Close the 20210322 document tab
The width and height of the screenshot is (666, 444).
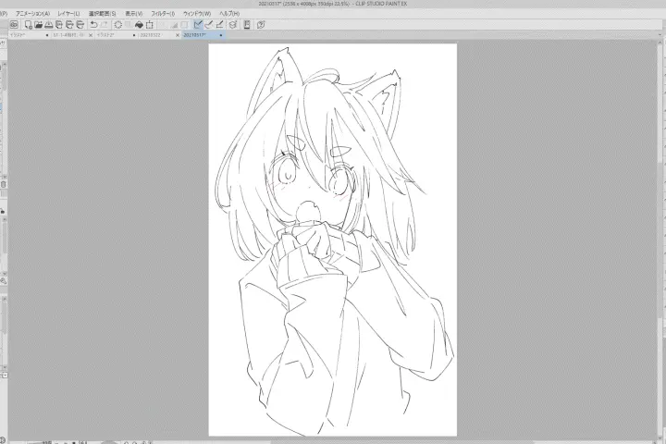176,35
